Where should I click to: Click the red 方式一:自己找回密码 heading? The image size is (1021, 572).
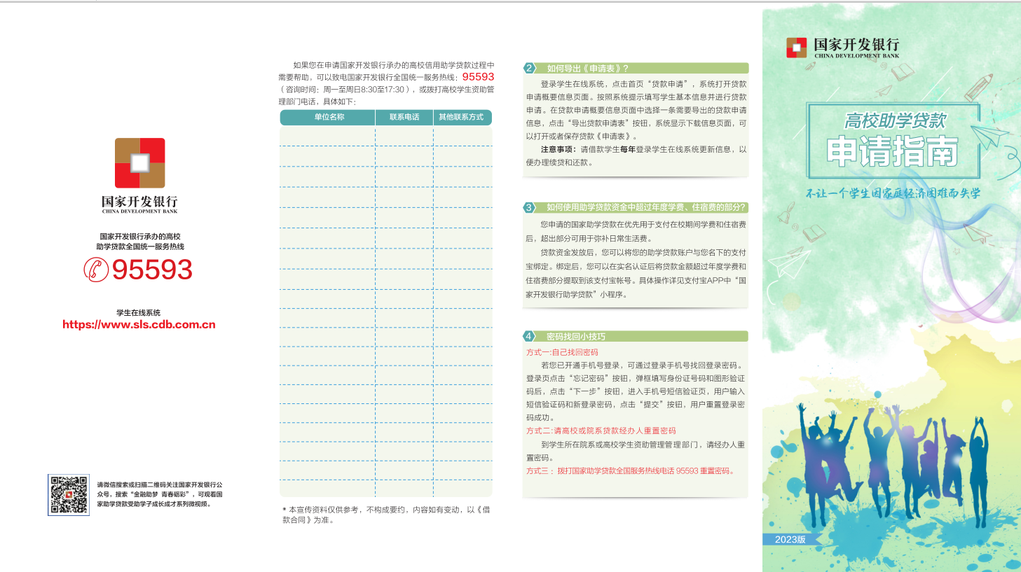(x=562, y=352)
